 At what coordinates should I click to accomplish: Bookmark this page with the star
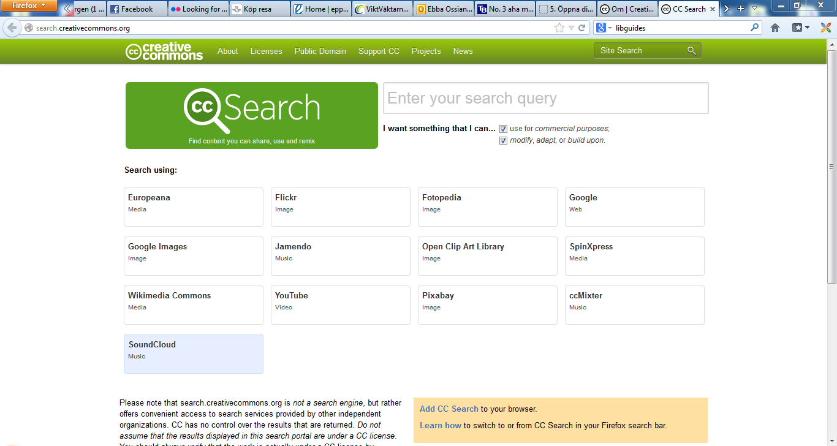point(559,28)
